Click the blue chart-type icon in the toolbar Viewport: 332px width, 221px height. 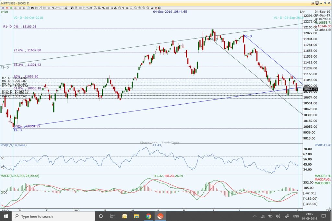(3, 8)
